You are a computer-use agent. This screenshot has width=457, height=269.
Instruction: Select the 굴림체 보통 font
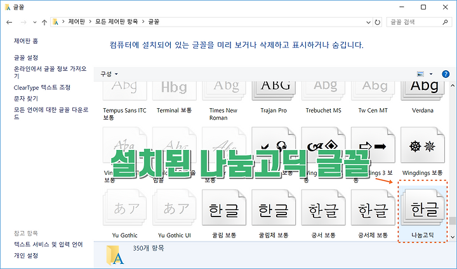tap(274, 214)
